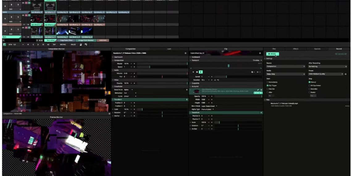The width and height of the screenshot is (352, 176).
Task: Tick the Next Bar start checkbox
Action: point(267,89)
